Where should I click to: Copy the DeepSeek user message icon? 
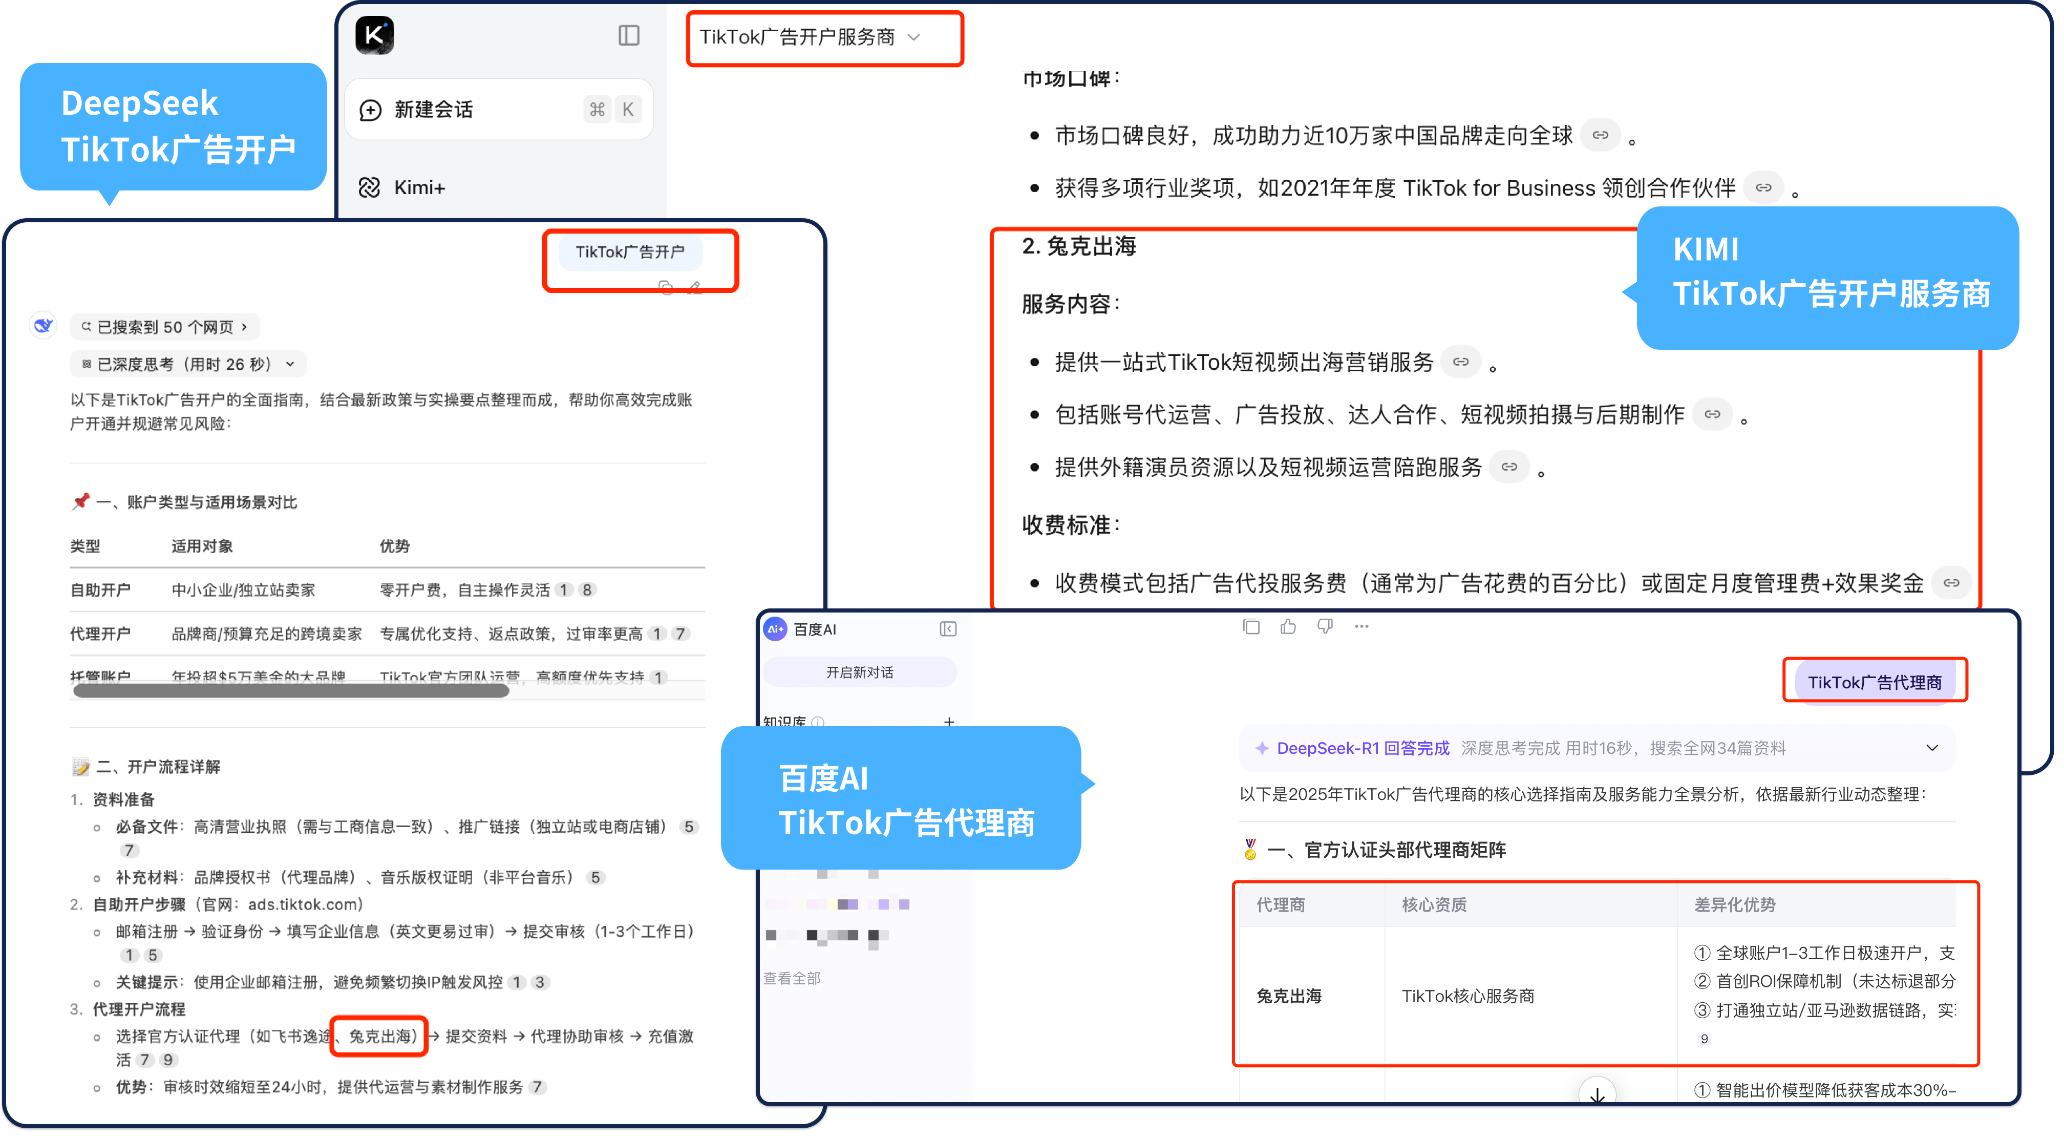665,287
